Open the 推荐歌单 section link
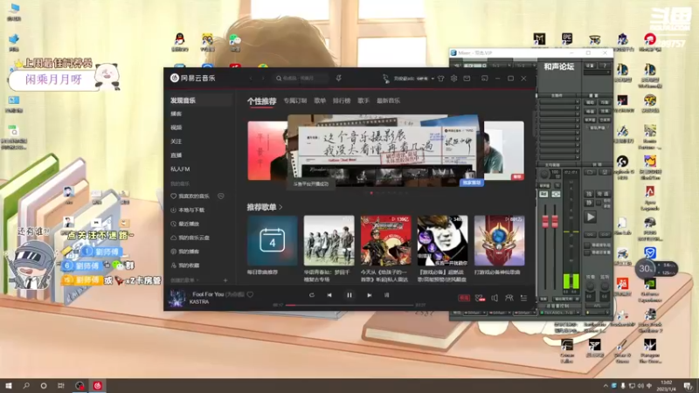This screenshot has height=393, width=699. click(x=265, y=207)
